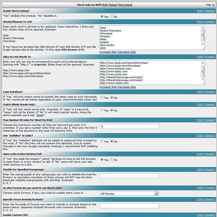
Task: Choose Yes for Case Sensitive
Action: coord(102,97)
